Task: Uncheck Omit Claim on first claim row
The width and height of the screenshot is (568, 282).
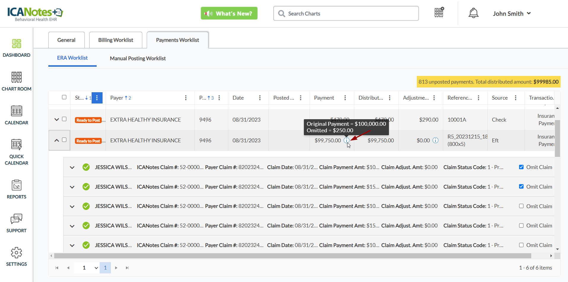Action: [521, 167]
